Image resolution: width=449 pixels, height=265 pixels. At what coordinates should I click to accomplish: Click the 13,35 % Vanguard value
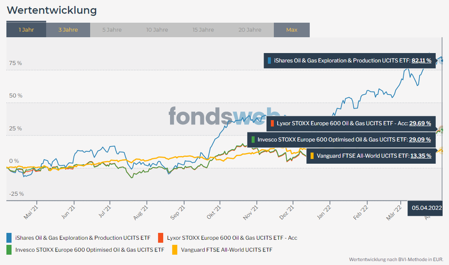tap(421, 156)
